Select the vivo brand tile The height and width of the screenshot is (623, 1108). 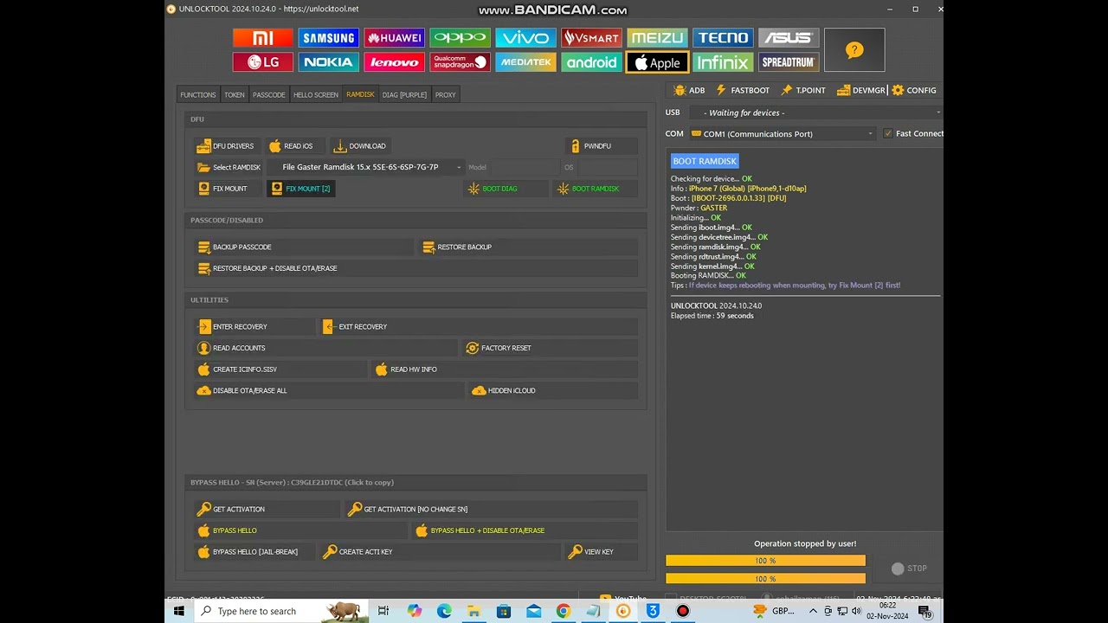(x=525, y=38)
